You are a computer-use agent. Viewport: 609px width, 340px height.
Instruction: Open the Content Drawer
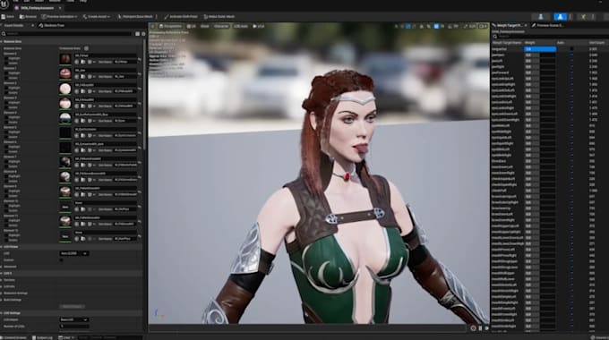14,337
